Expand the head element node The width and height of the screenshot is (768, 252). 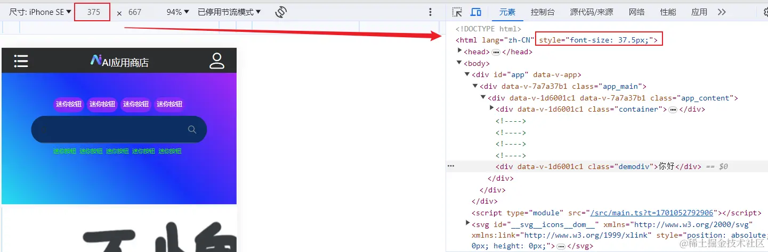(460, 51)
